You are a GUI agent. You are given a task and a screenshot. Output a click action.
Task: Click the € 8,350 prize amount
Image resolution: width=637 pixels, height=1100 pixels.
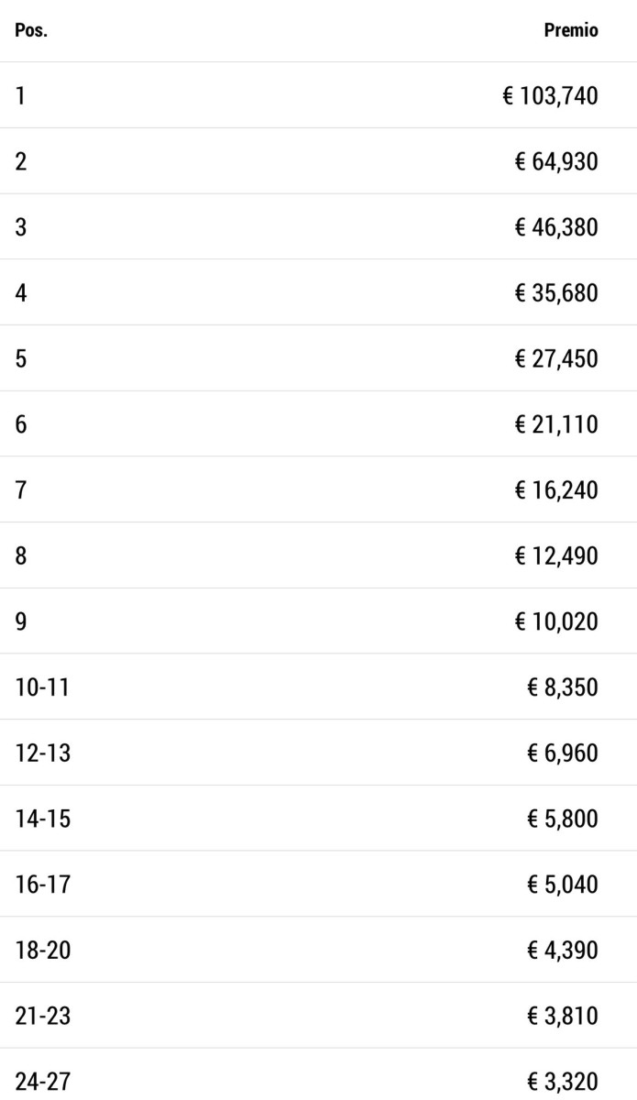[562, 687]
